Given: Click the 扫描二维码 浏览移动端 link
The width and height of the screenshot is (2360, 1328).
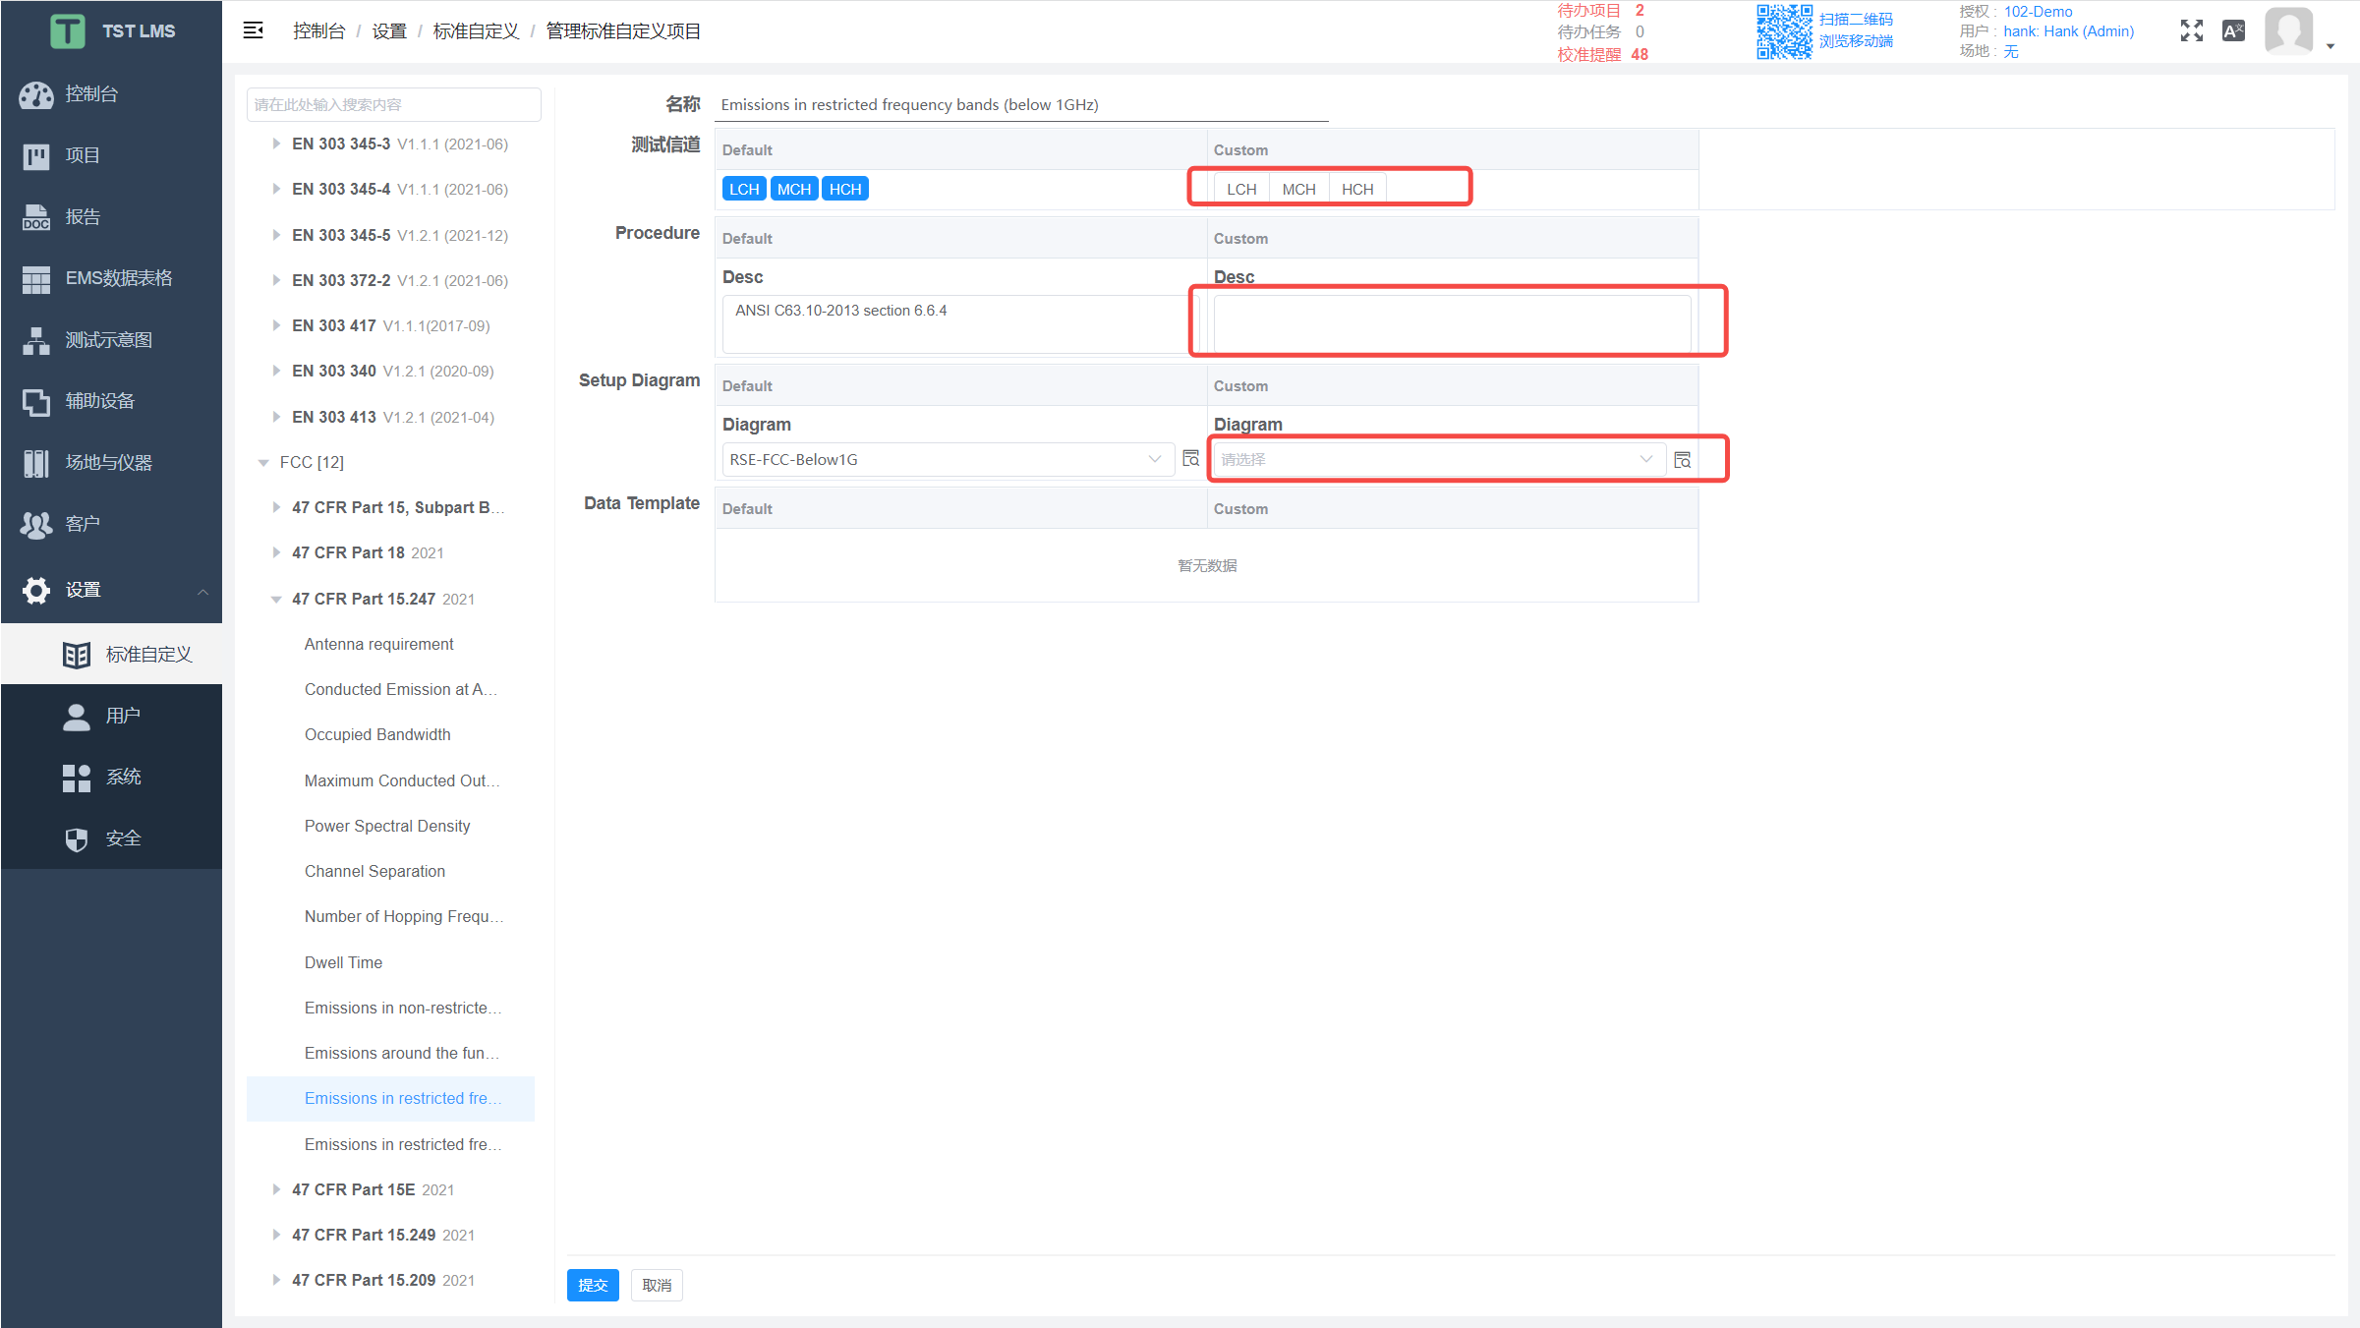Looking at the screenshot, I should point(1856,30).
